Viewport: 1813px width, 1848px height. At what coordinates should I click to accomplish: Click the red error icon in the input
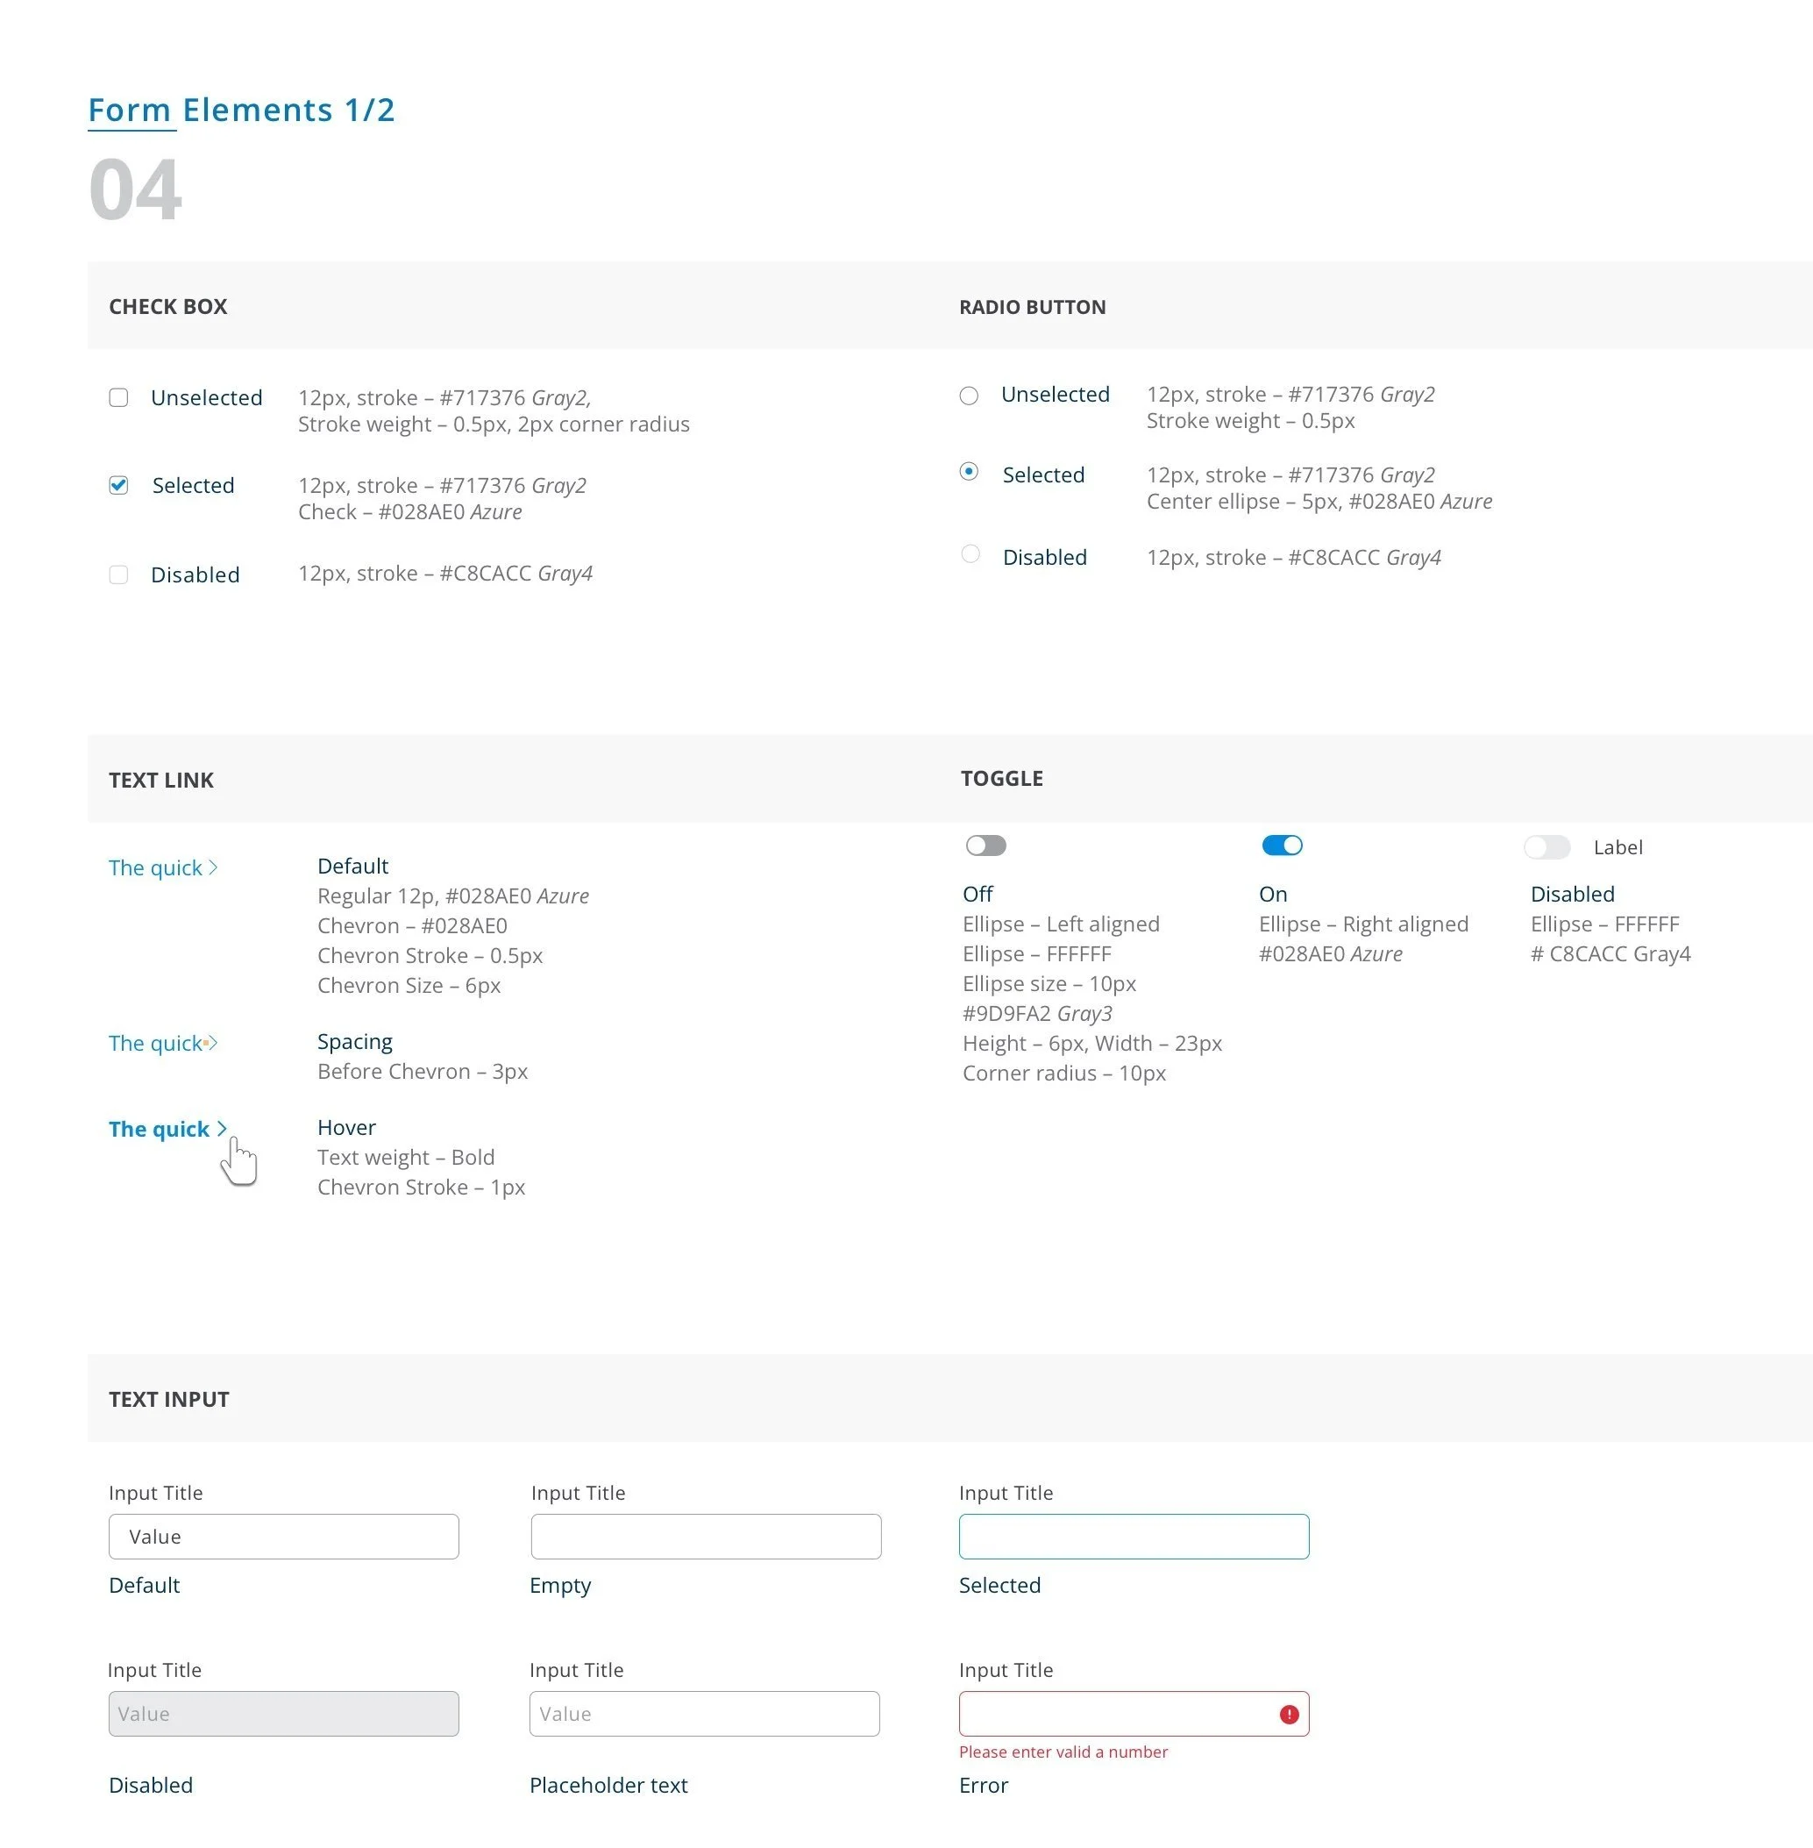coord(1289,1714)
